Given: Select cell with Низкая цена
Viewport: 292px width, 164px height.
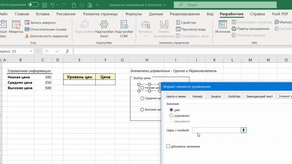Looking at the screenshot, I should pos(21,77).
